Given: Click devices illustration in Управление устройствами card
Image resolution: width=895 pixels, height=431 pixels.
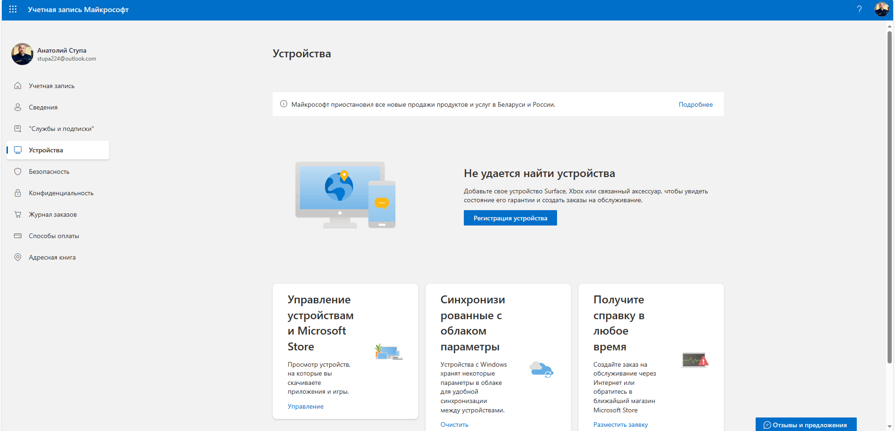Looking at the screenshot, I should tap(389, 352).
